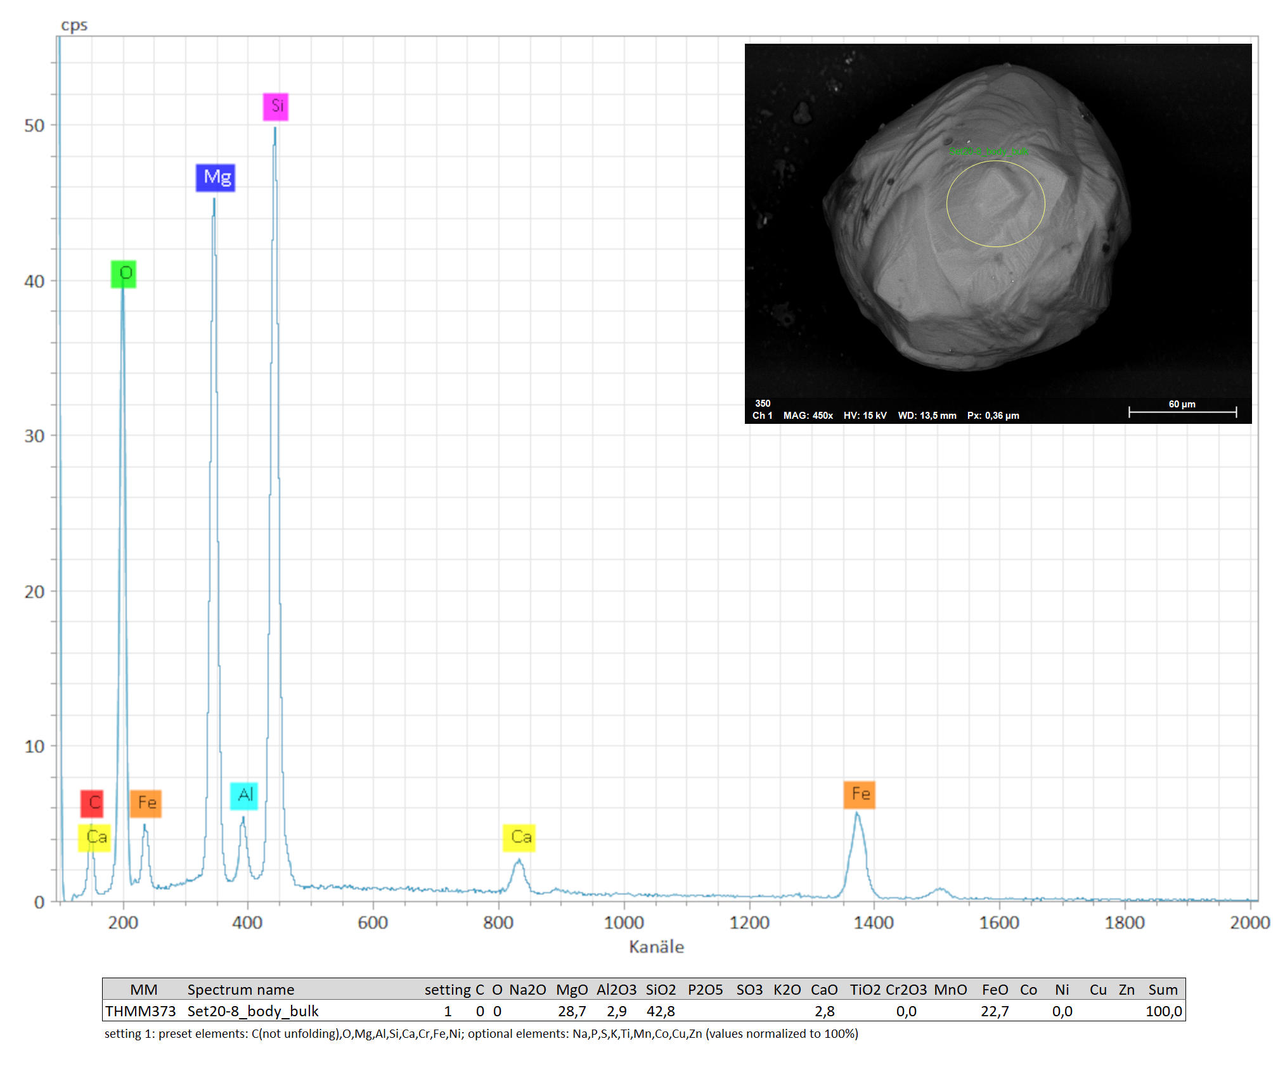Click the magenta Si peak label
This screenshot has height=1072, width=1278.
(276, 106)
